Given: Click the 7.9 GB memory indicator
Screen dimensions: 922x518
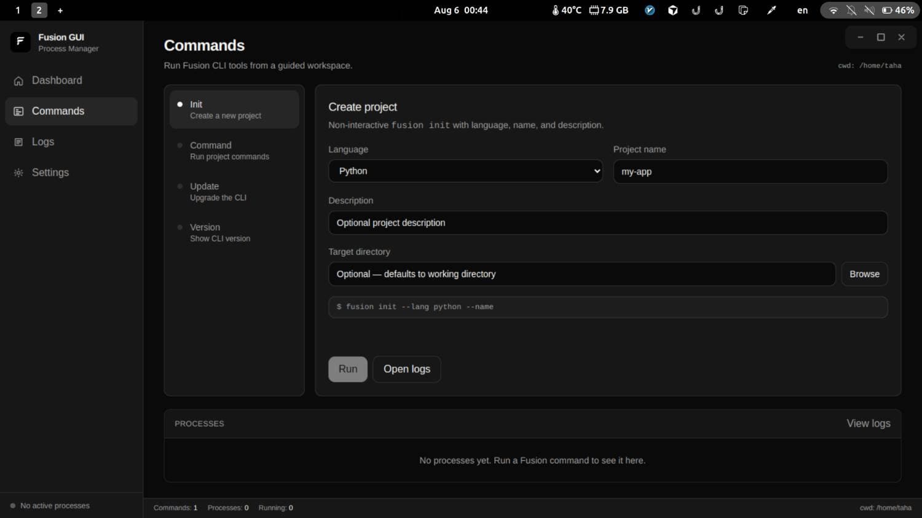Looking at the screenshot, I should pos(609,10).
